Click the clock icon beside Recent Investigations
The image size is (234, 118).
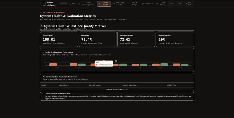[80, 4]
